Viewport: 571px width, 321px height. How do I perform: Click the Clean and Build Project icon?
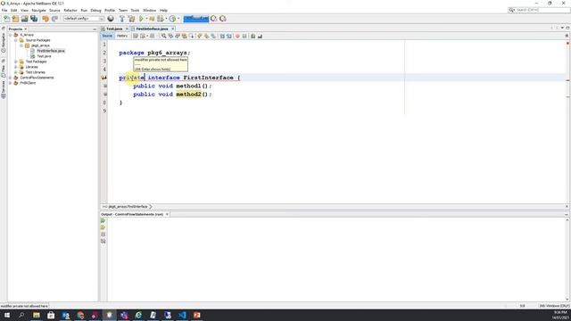click(x=131, y=19)
